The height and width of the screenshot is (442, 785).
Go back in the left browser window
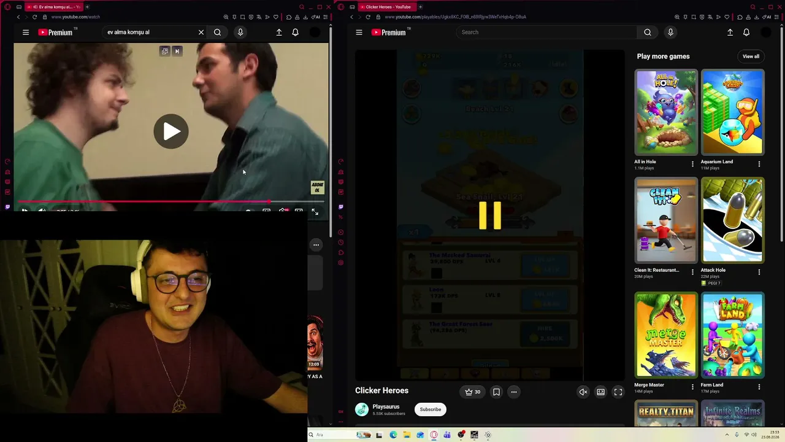tap(18, 17)
